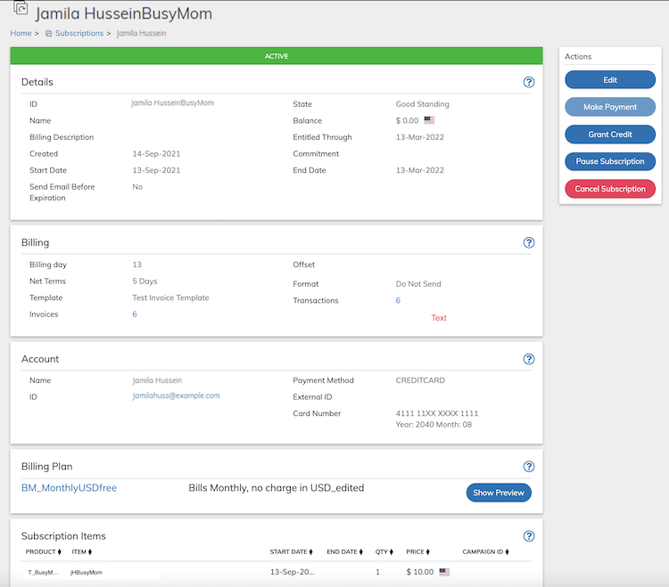Click the US flag next to Balance
Image resolution: width=669 pixels, height=587 pixels.
(429, 120)
